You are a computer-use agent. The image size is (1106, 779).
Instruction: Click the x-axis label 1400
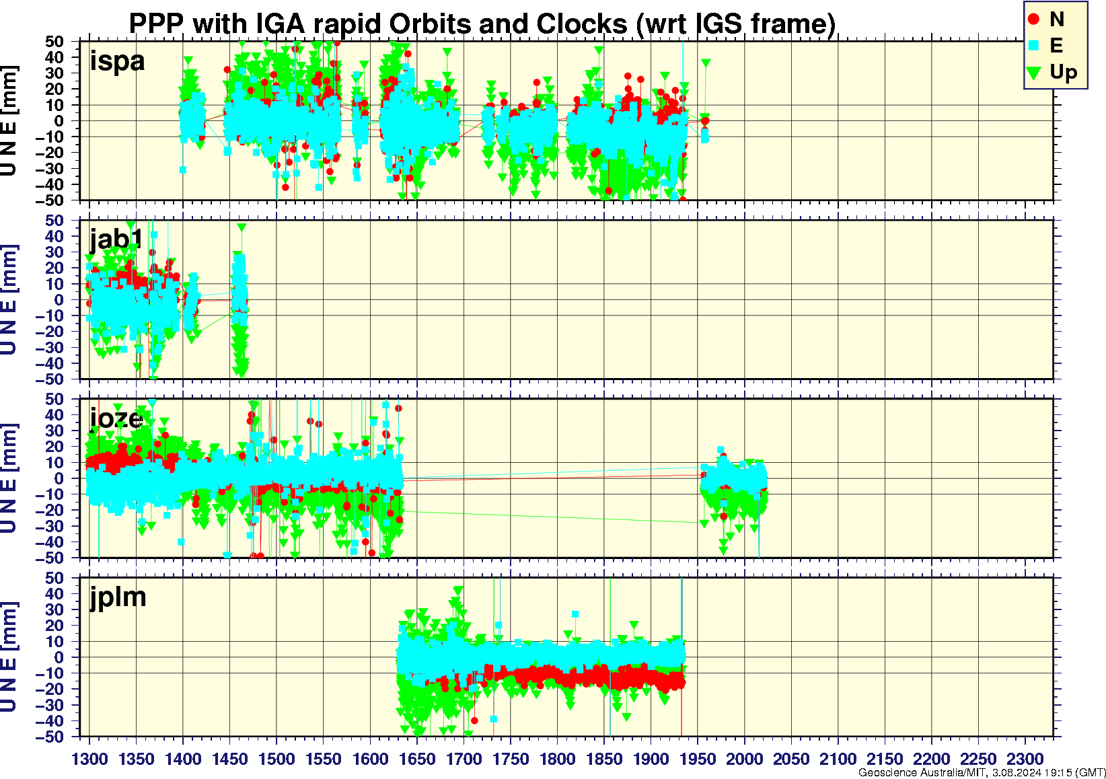tap(183, 759)
